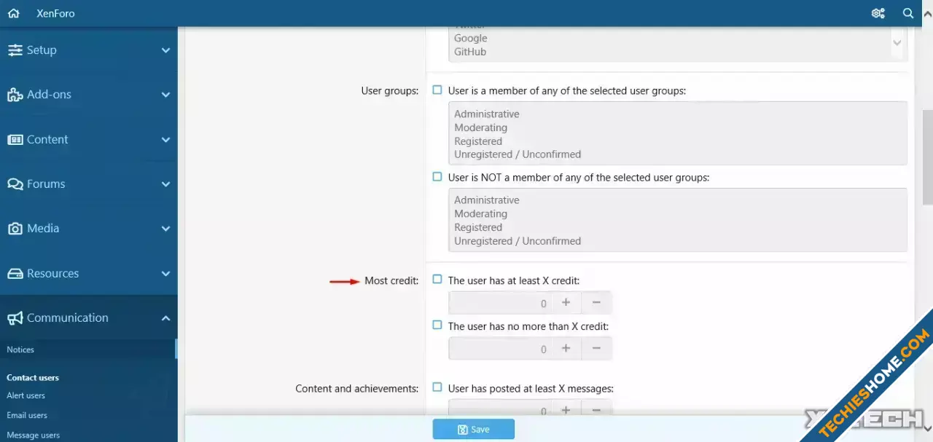Select Registered in NOT-member groups list
The image size is (933, 442).
click(x=478, y=227)
